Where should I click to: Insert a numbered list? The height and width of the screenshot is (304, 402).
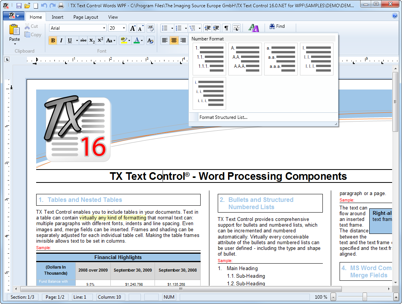pos(179,28)
